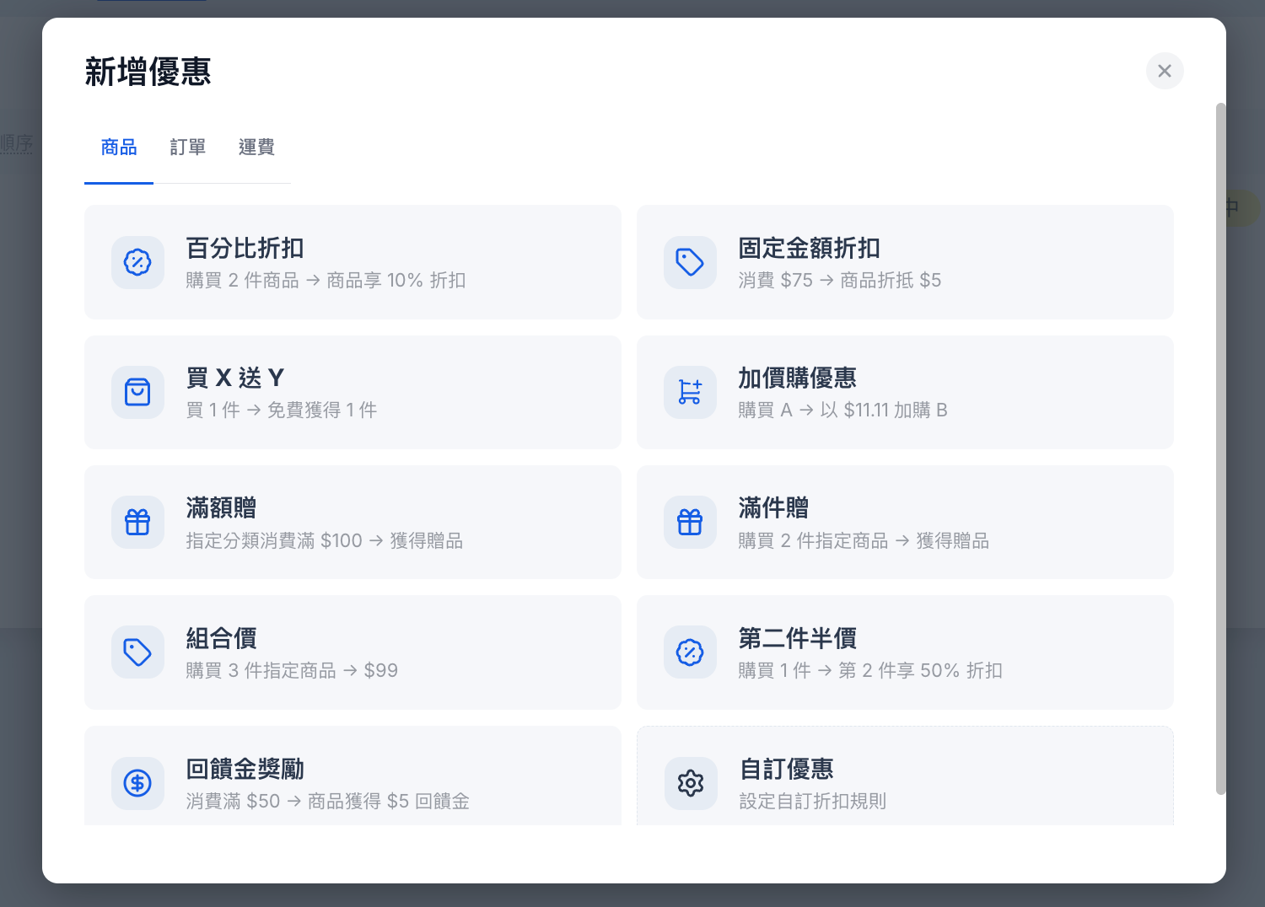Click the price tag icon for 固定金額折扣
This screenshot has height=907, width=1265.
[690, 262]
